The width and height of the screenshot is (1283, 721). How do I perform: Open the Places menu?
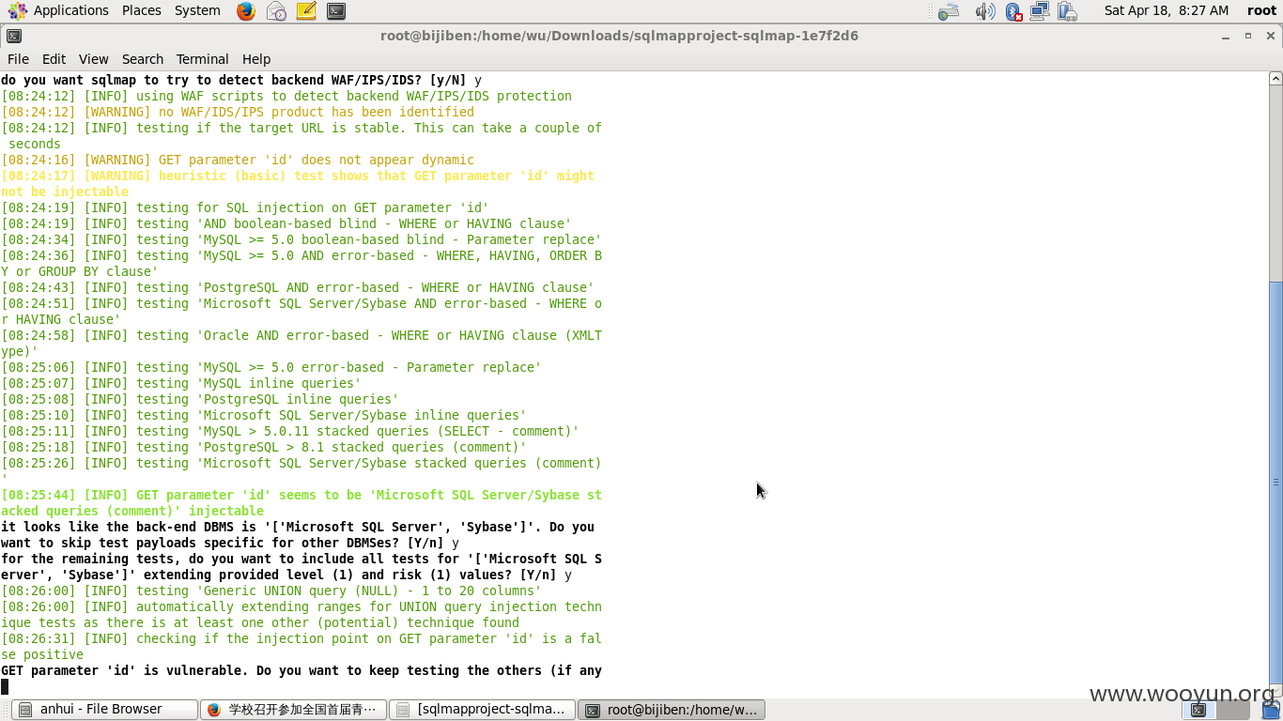pyautogui.click(x=142, y=10)
